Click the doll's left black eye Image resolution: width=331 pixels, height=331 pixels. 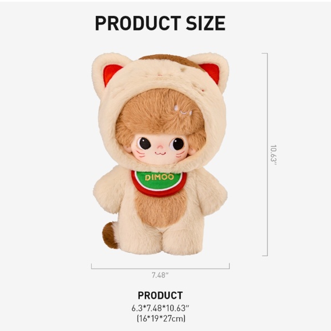(145, 144)
